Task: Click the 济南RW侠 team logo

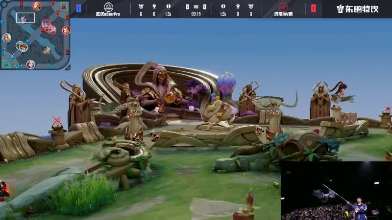Action: click(x=283, y=7)
